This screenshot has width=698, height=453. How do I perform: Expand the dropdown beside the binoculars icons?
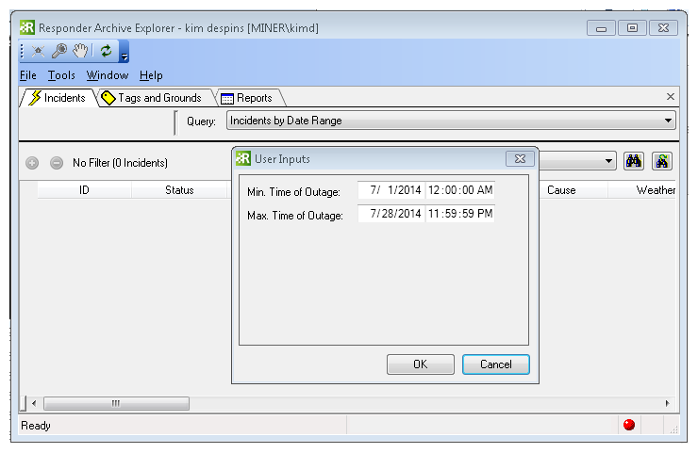point(608,161)
